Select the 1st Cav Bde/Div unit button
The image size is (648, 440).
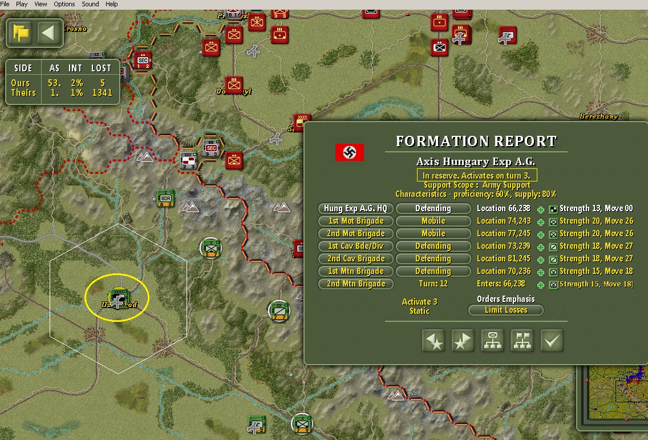[x=355, y=246]
